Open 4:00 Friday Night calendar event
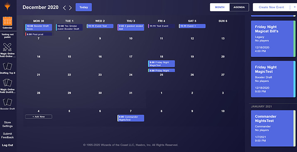 [x=162, y=70]
